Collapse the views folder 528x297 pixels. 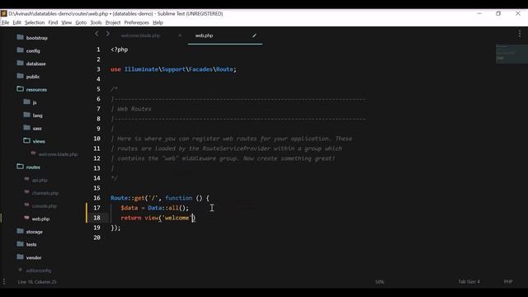[27, 140]
